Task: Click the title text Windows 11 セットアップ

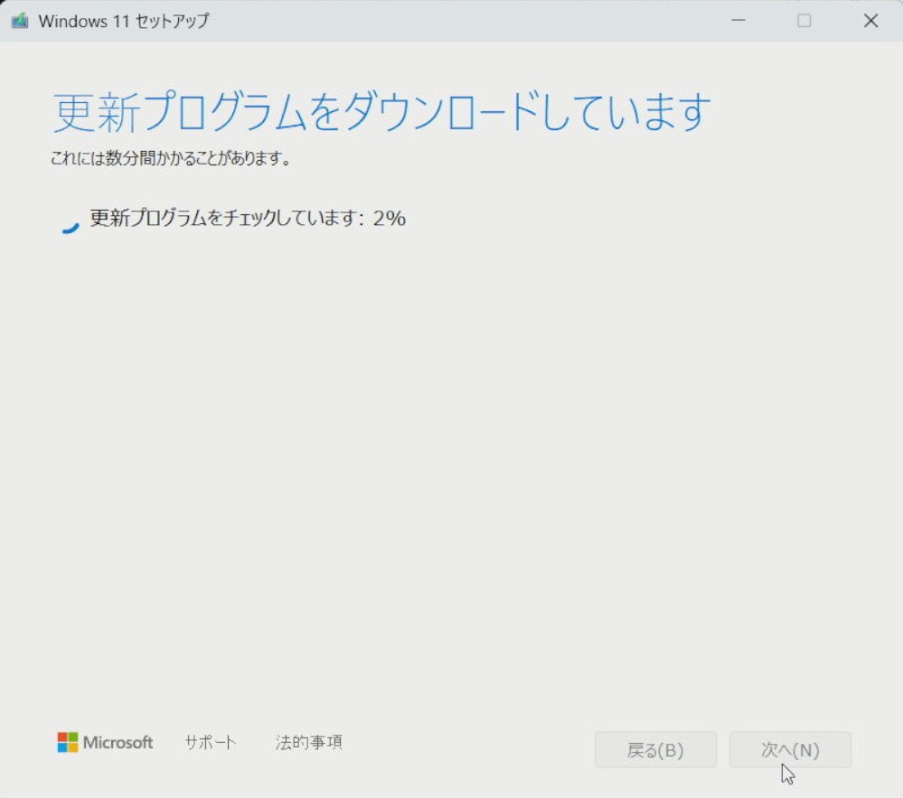Action: pos(124,22)
